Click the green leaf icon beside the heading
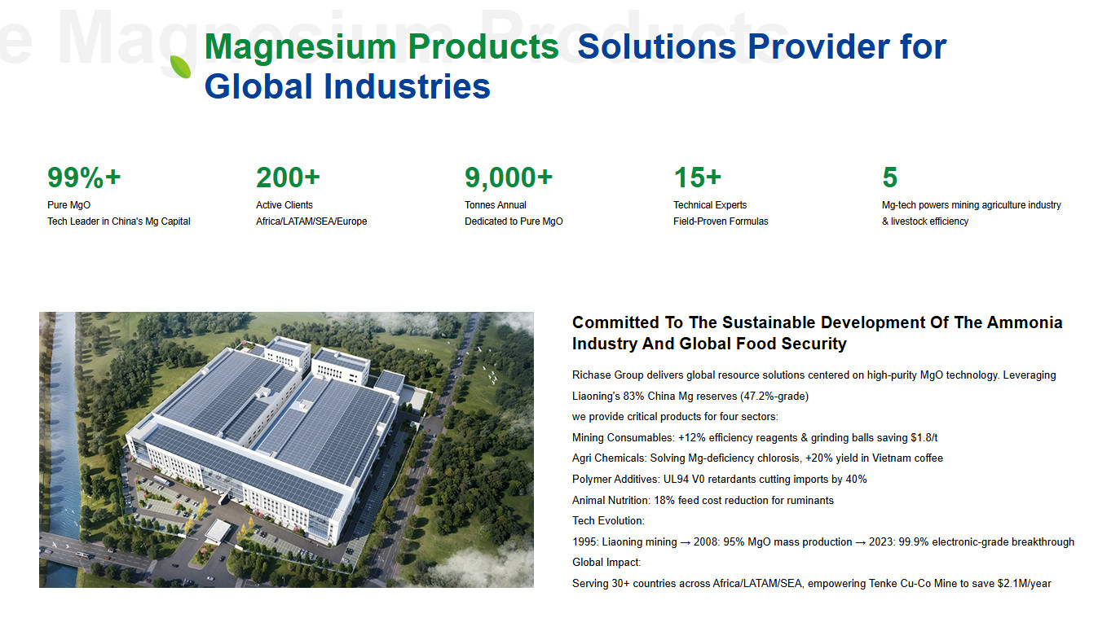Viewport: 1120px width, 640px height. click(180, 67)
